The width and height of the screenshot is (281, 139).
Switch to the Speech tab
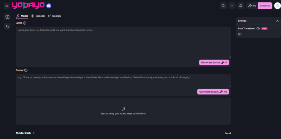pos(38,16)
